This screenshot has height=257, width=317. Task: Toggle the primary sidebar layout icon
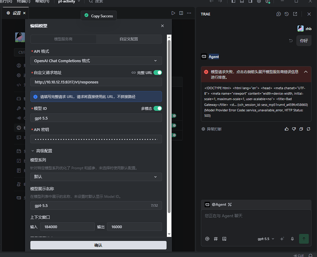tap(233, 1)
